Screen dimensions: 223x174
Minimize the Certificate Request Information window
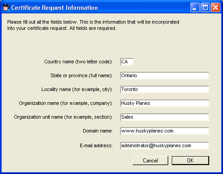[x=195, y=8]
